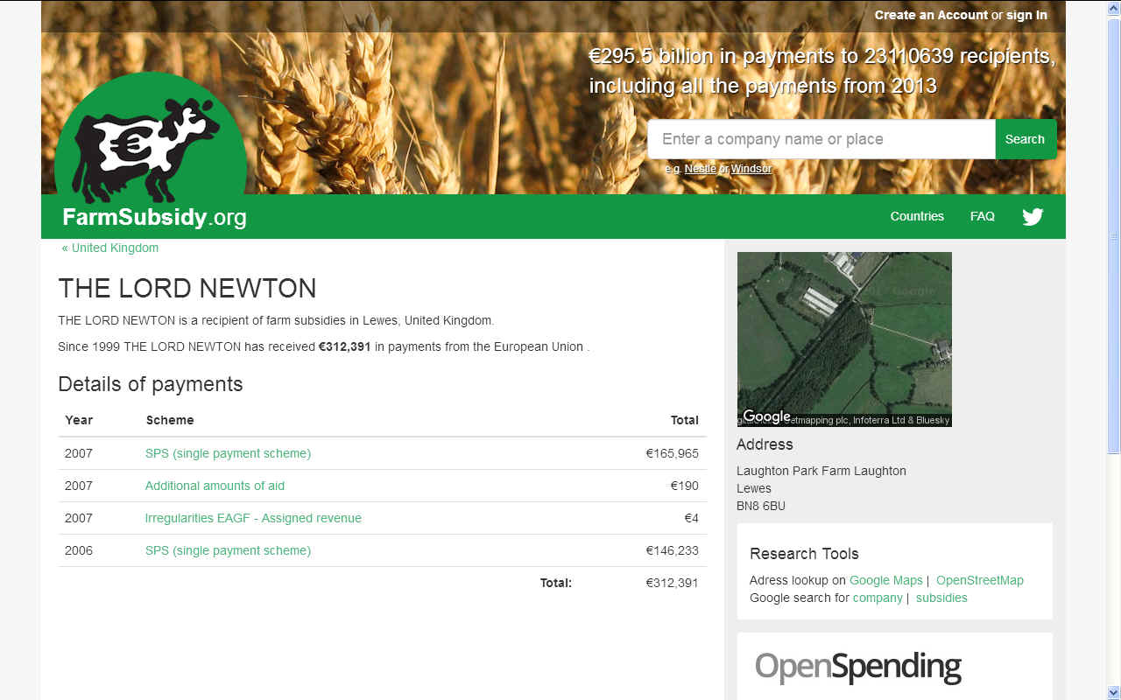Click the Research Tools heading
This screenshot has width=1121, height=700.
pyautogui.click(x=804, y=554)
